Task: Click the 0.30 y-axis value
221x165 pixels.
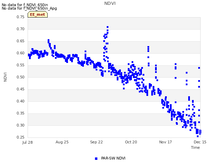Action: click(21, 125)
